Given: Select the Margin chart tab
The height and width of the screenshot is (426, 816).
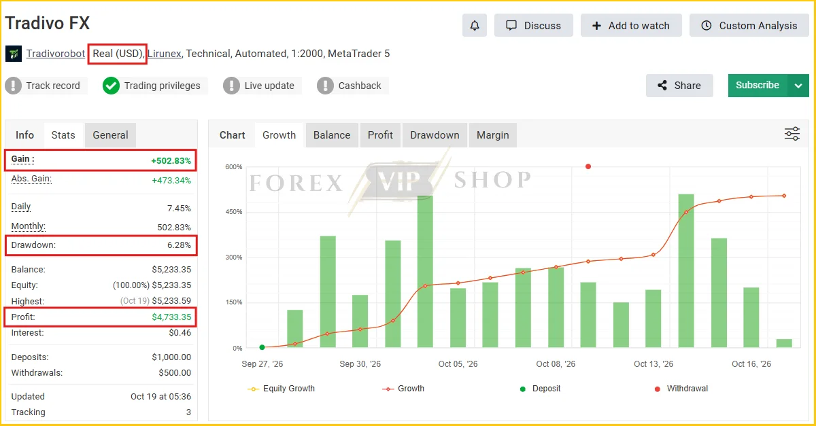Looking at the screenshot, I should [x=493, y=135].
